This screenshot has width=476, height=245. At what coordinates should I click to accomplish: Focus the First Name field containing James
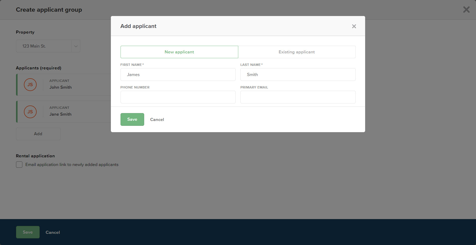(x=178, y=74)
